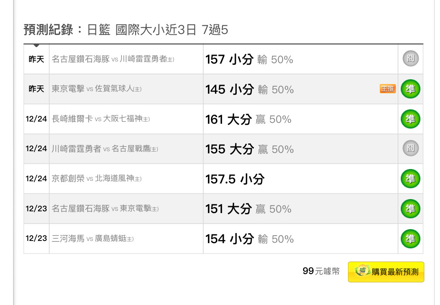Viewport: 440px width, 305px height.
Task: Open matchup 京都創榮 vs 北海道風神
Action: [x=96, y=179]
